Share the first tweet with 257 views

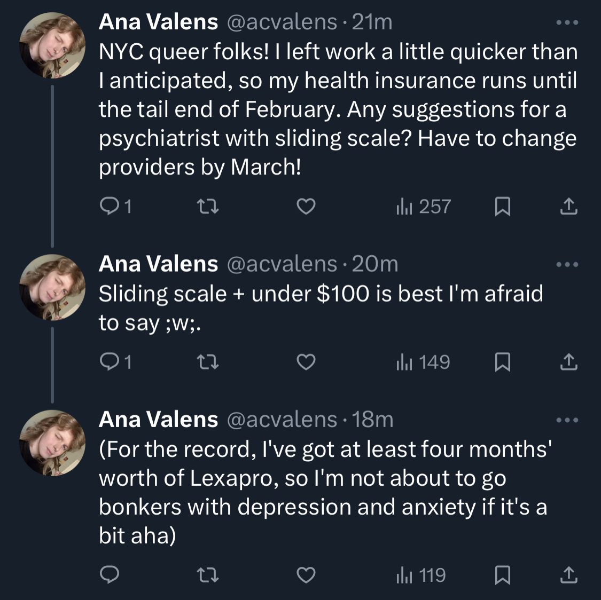pyautogui.click(x=568, y=207)
